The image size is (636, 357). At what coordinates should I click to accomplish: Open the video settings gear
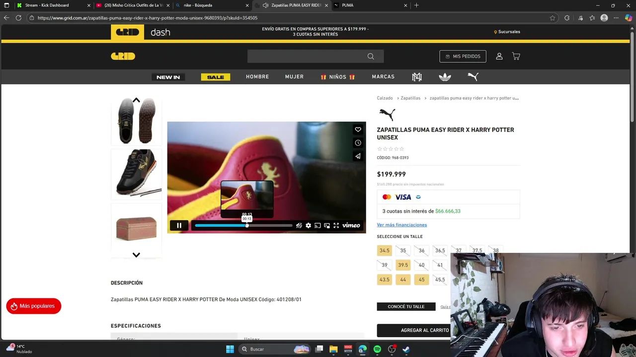309,226
